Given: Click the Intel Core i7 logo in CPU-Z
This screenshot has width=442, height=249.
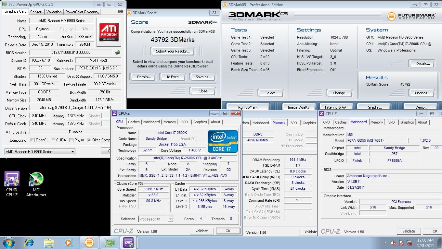Looking at the screenshot, I should (x=223, y=141).
